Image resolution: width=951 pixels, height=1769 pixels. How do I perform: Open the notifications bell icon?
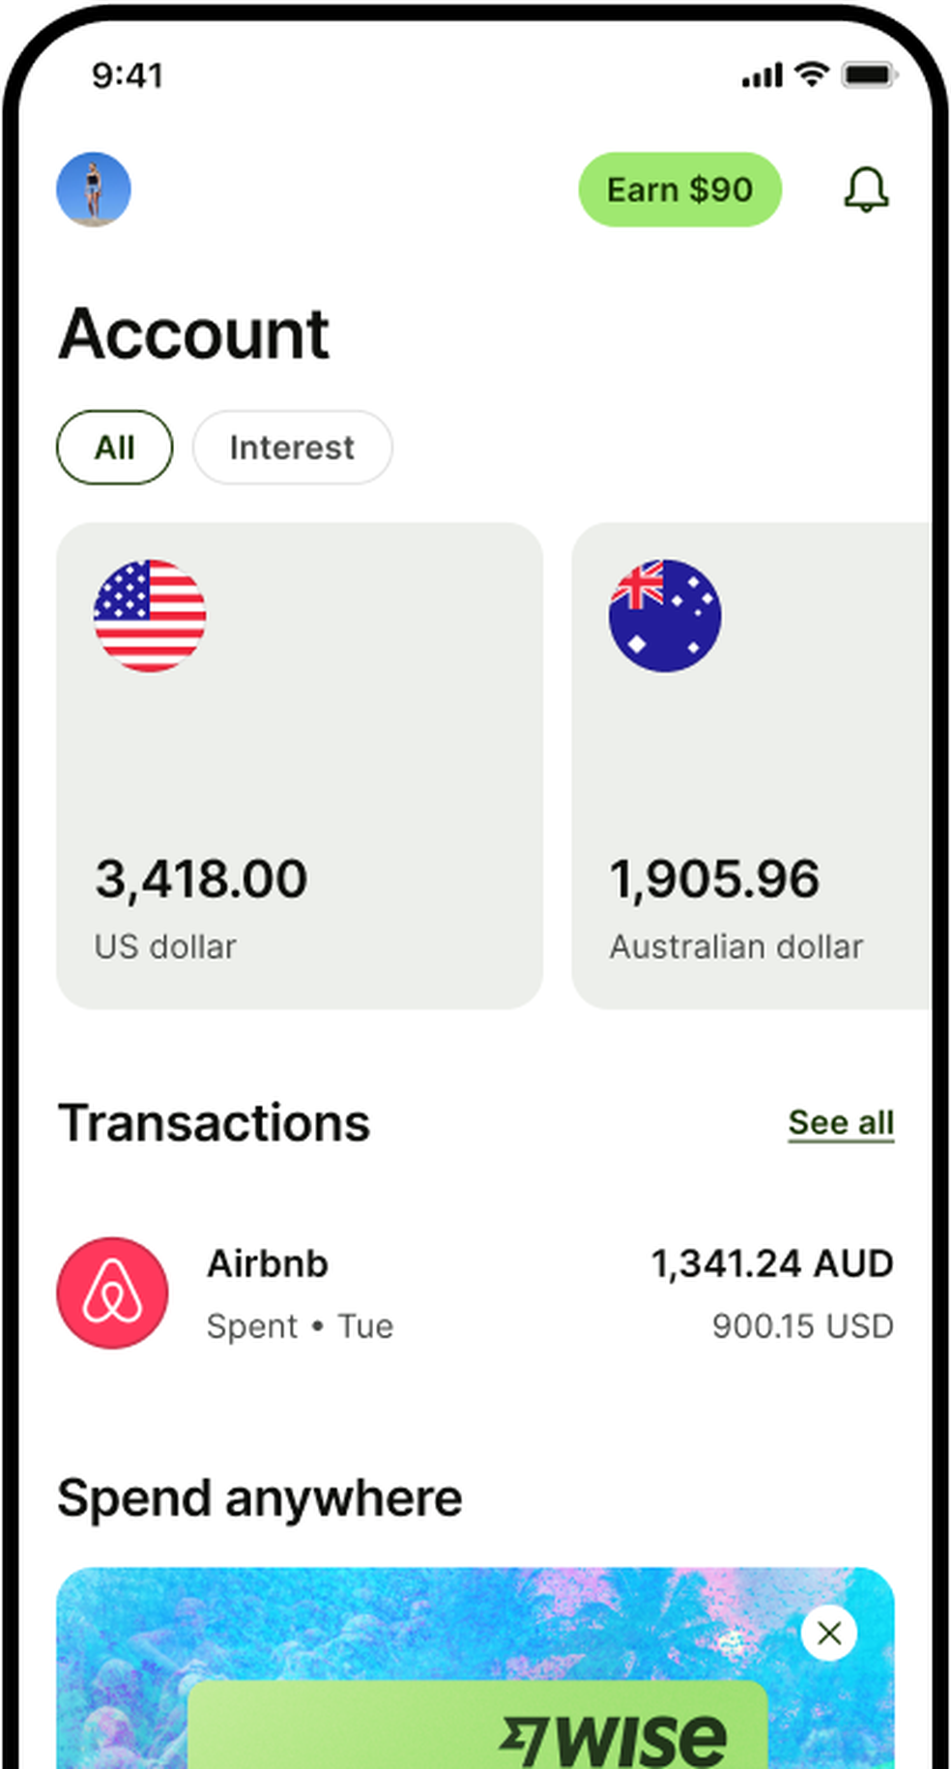coord(866,189)
